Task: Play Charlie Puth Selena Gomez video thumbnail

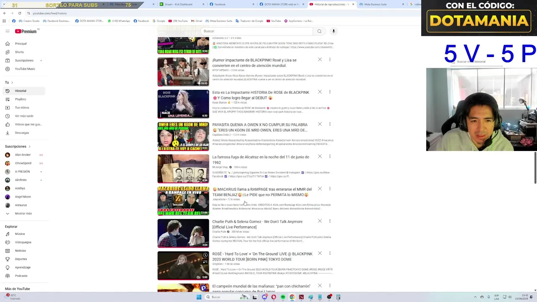Action: click(183, 233)
